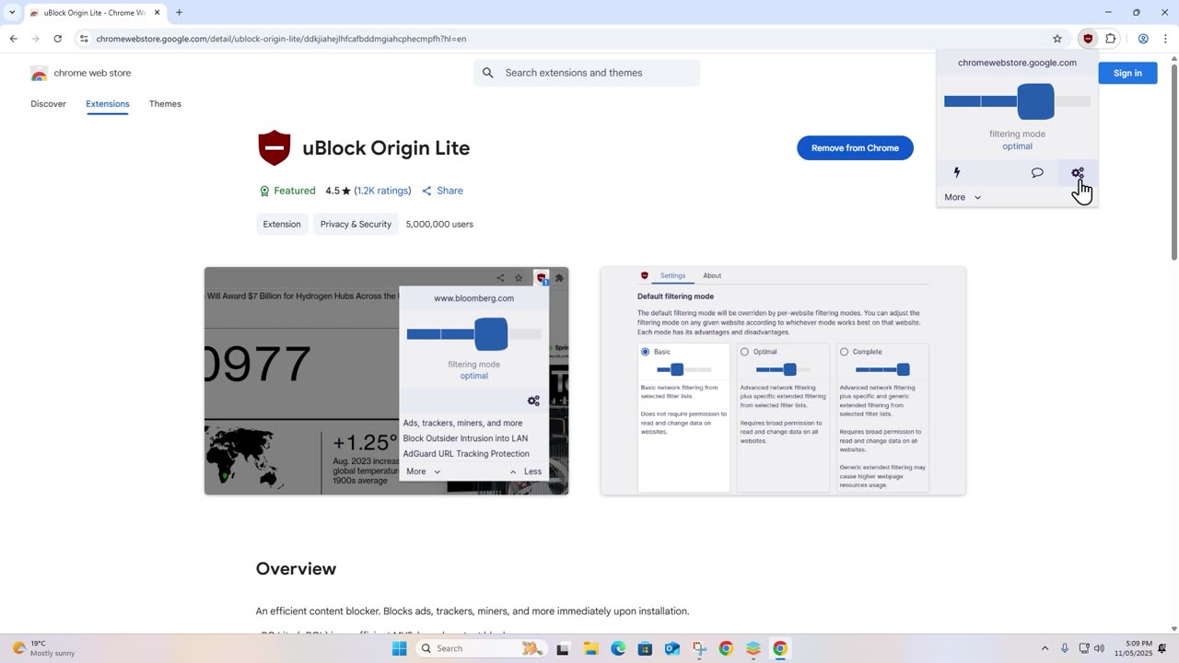
Task: Select the Extensions tab
Action: [x=108, y=104]
